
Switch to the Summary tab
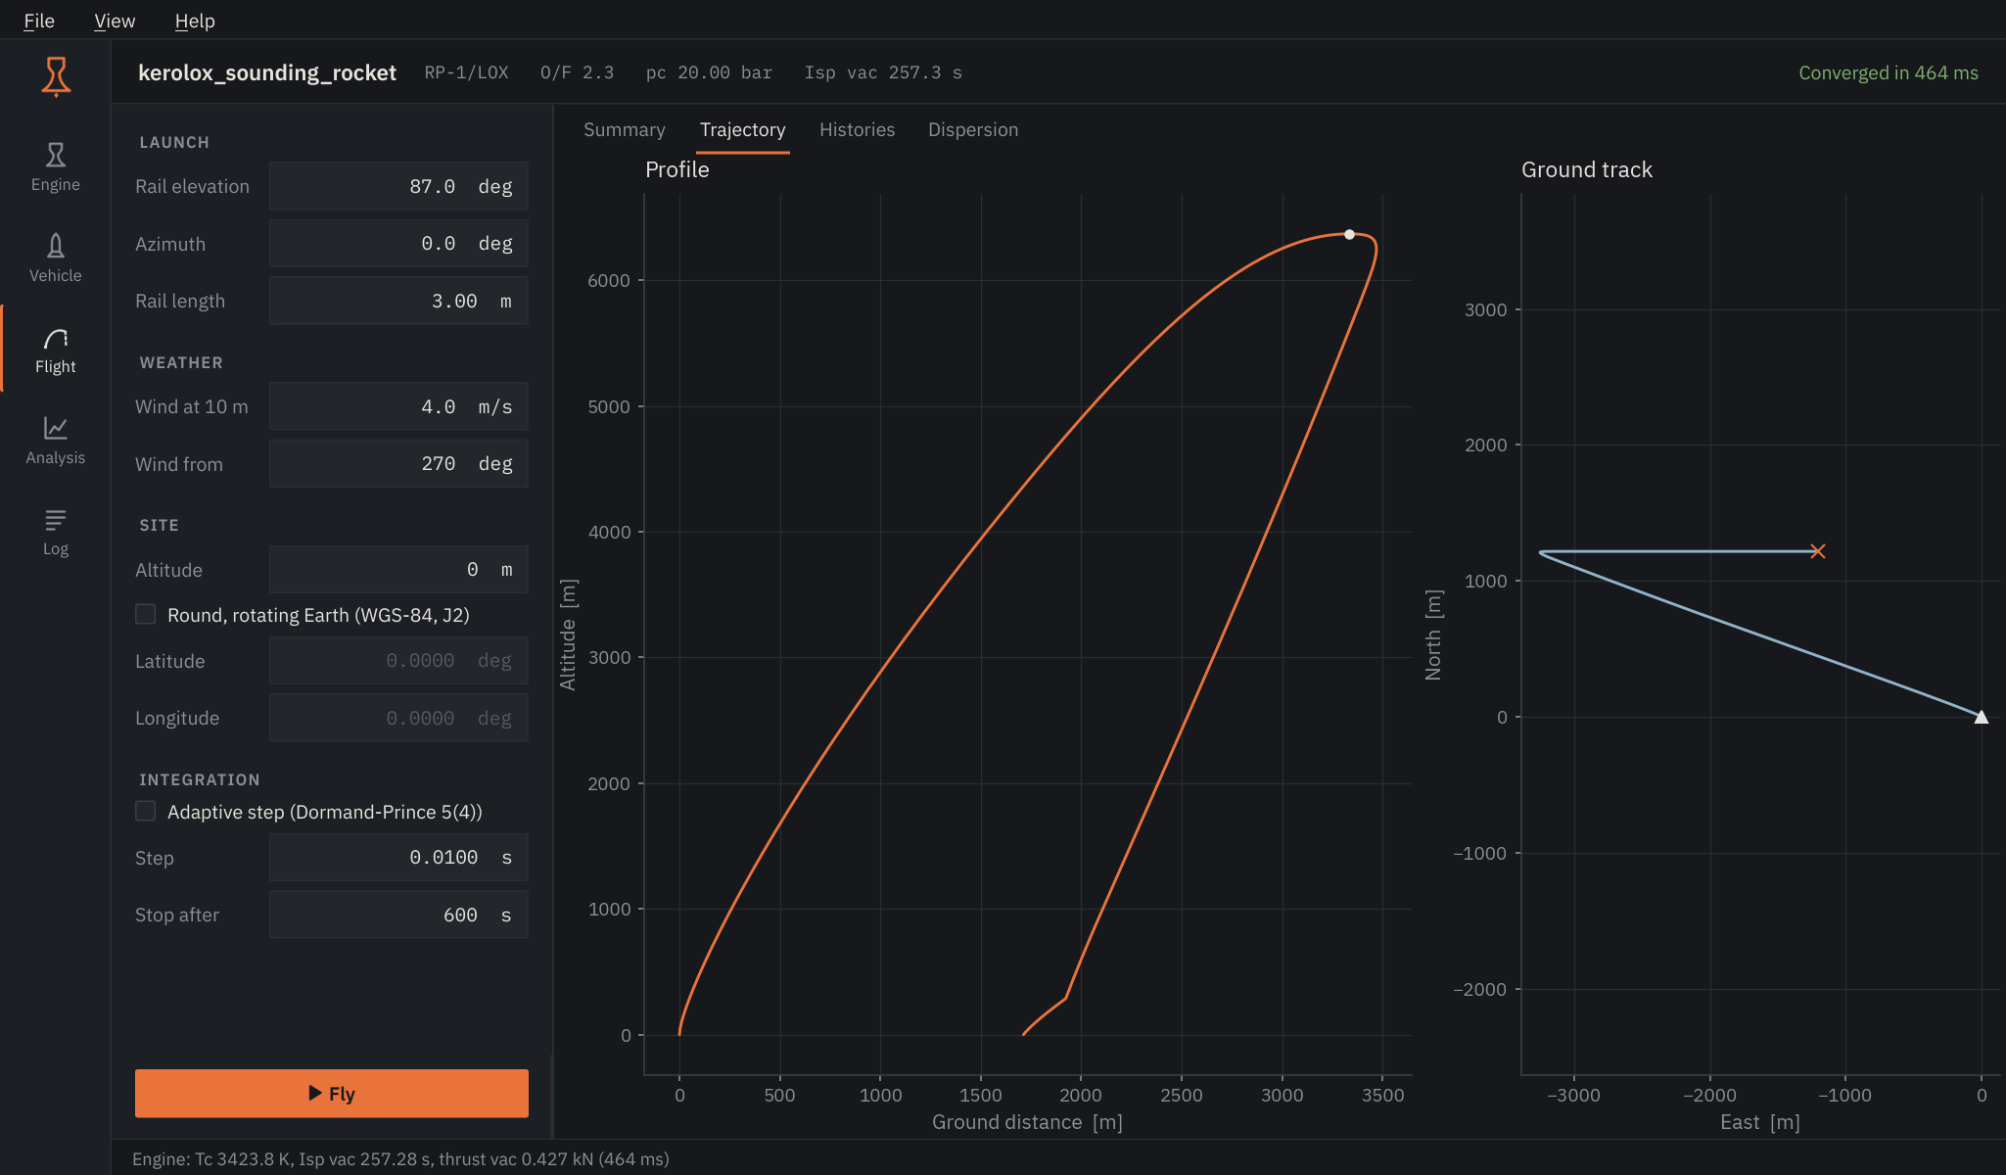click(x=625, y=130)
